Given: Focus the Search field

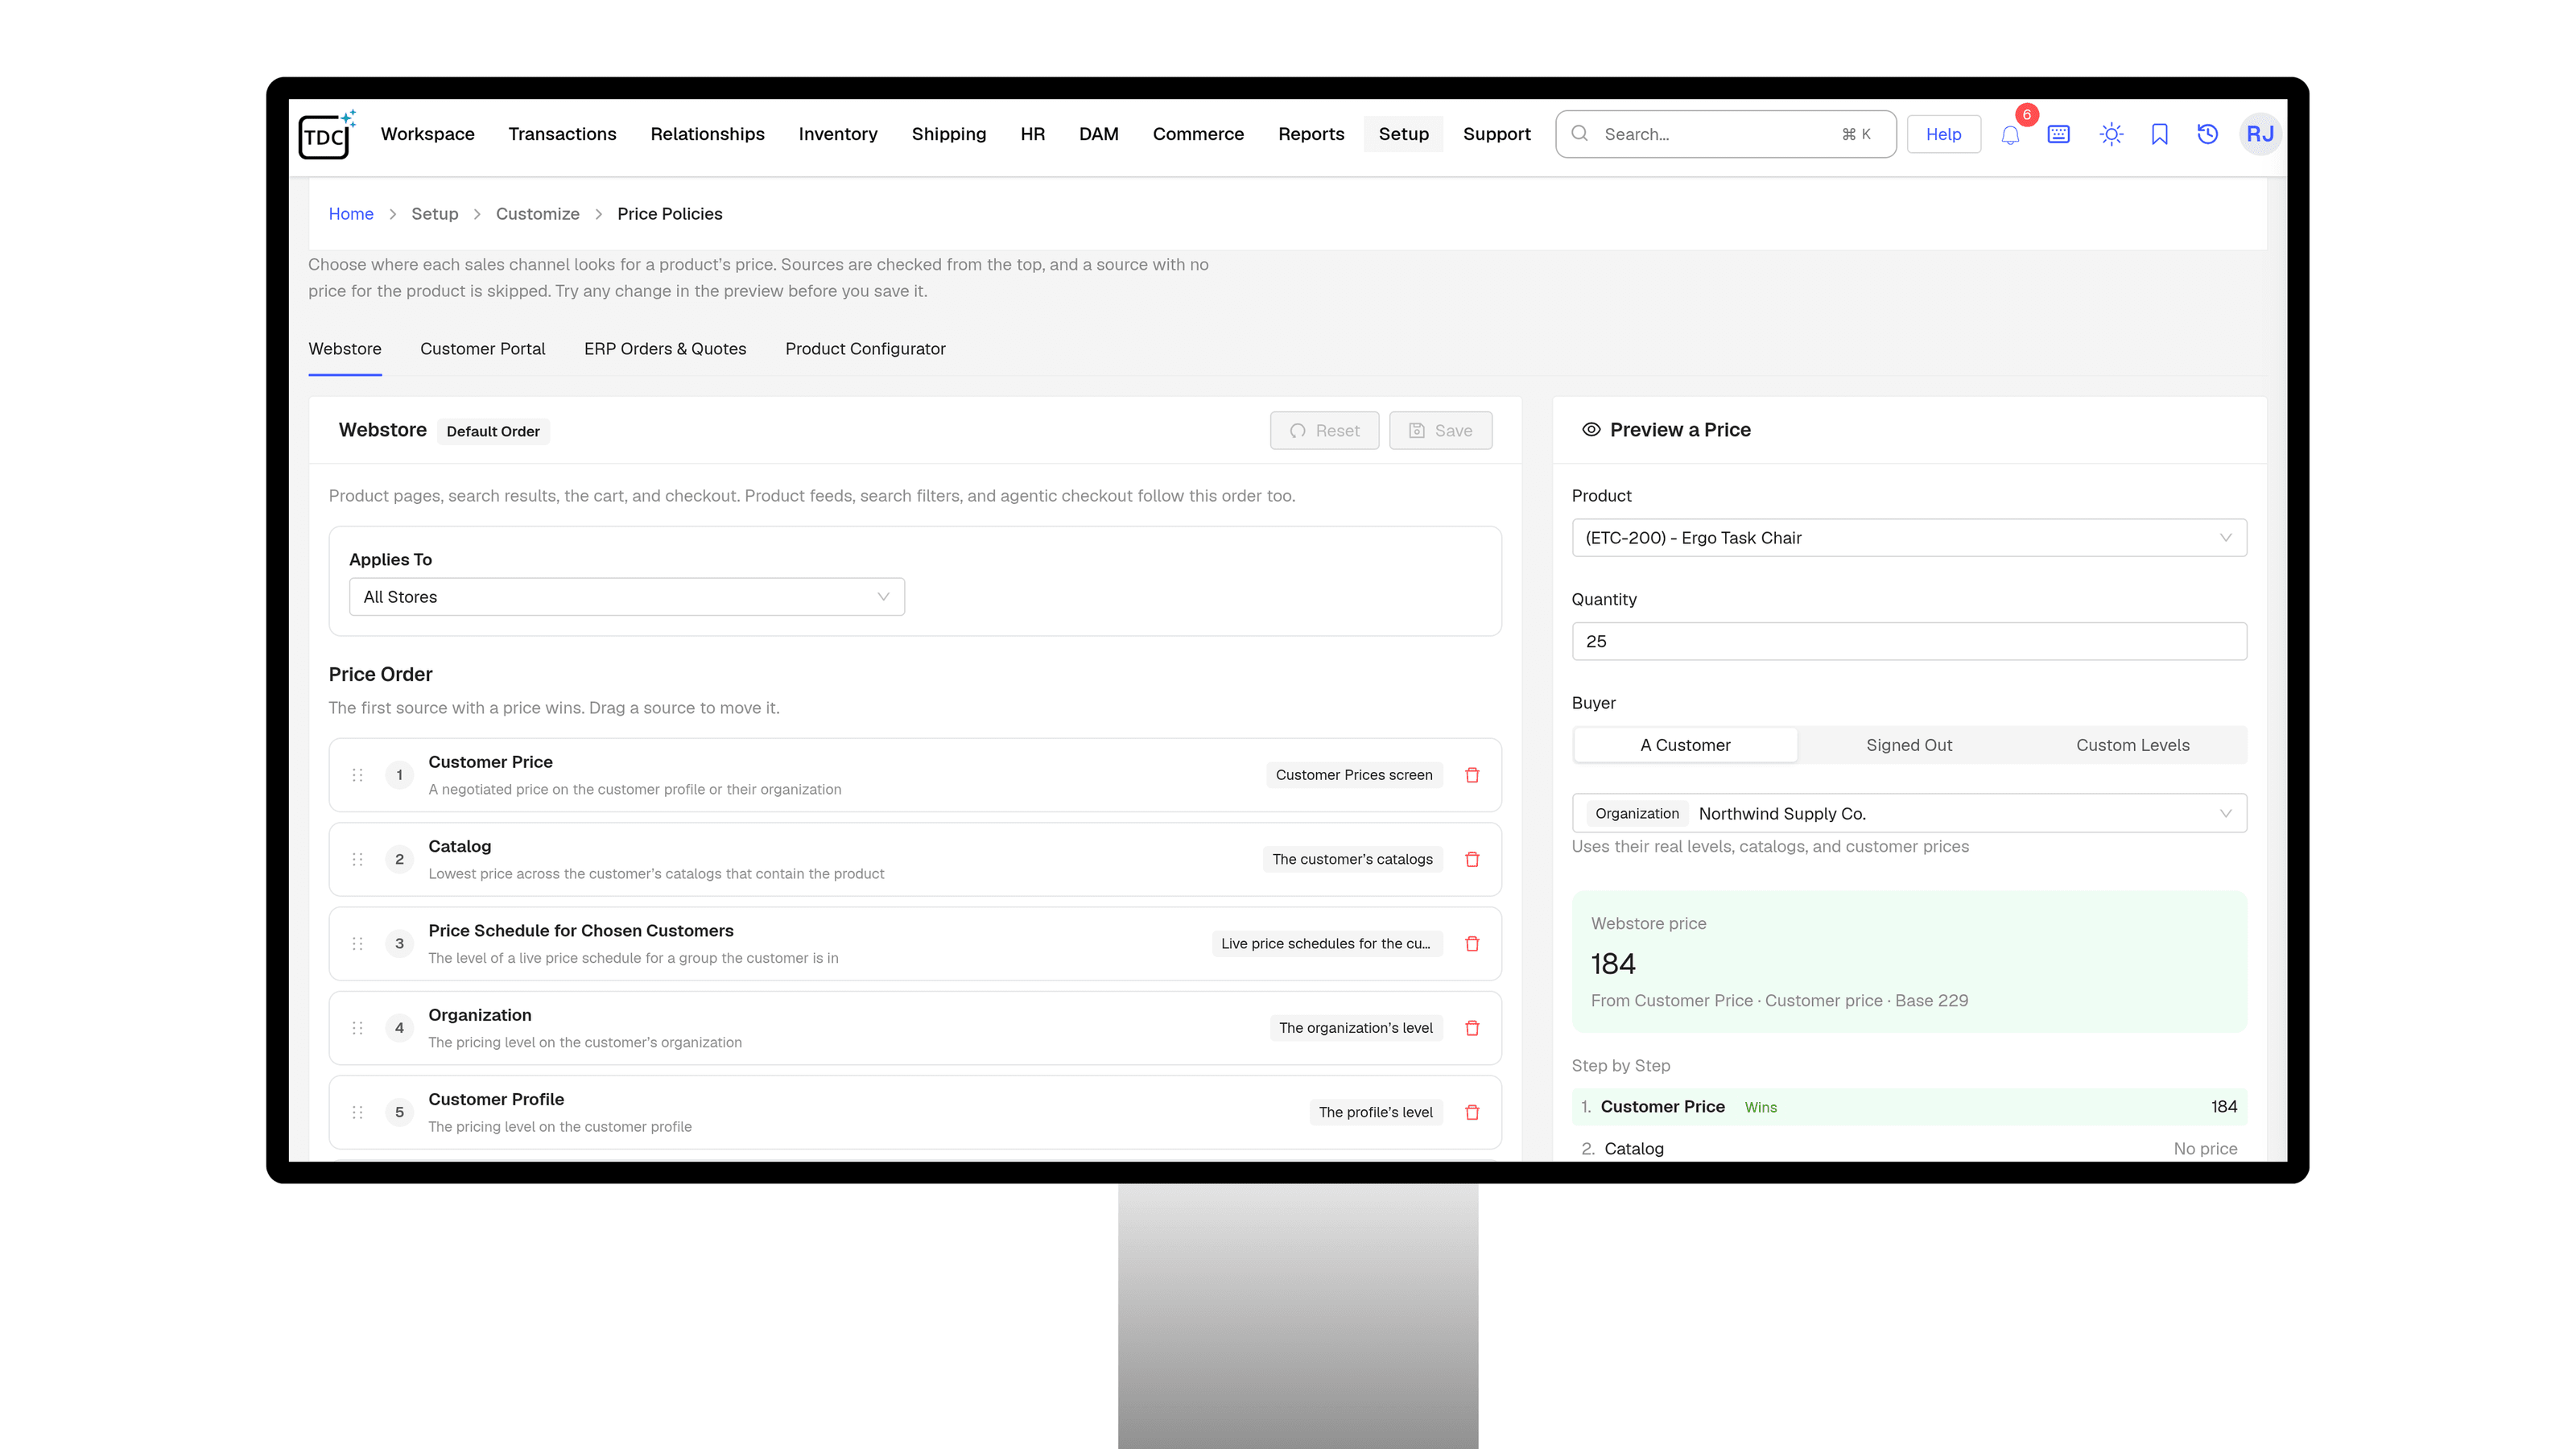Looking at the screenshot, I should click(x=1725, y=134).
